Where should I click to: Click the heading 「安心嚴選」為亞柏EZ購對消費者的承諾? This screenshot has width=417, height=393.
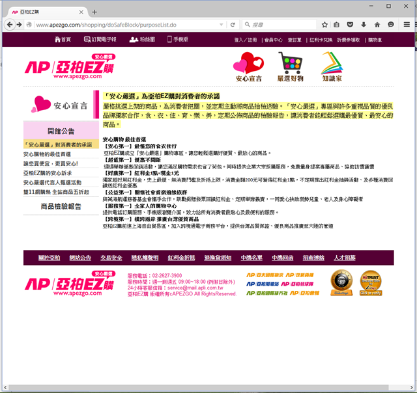(162, 96)
